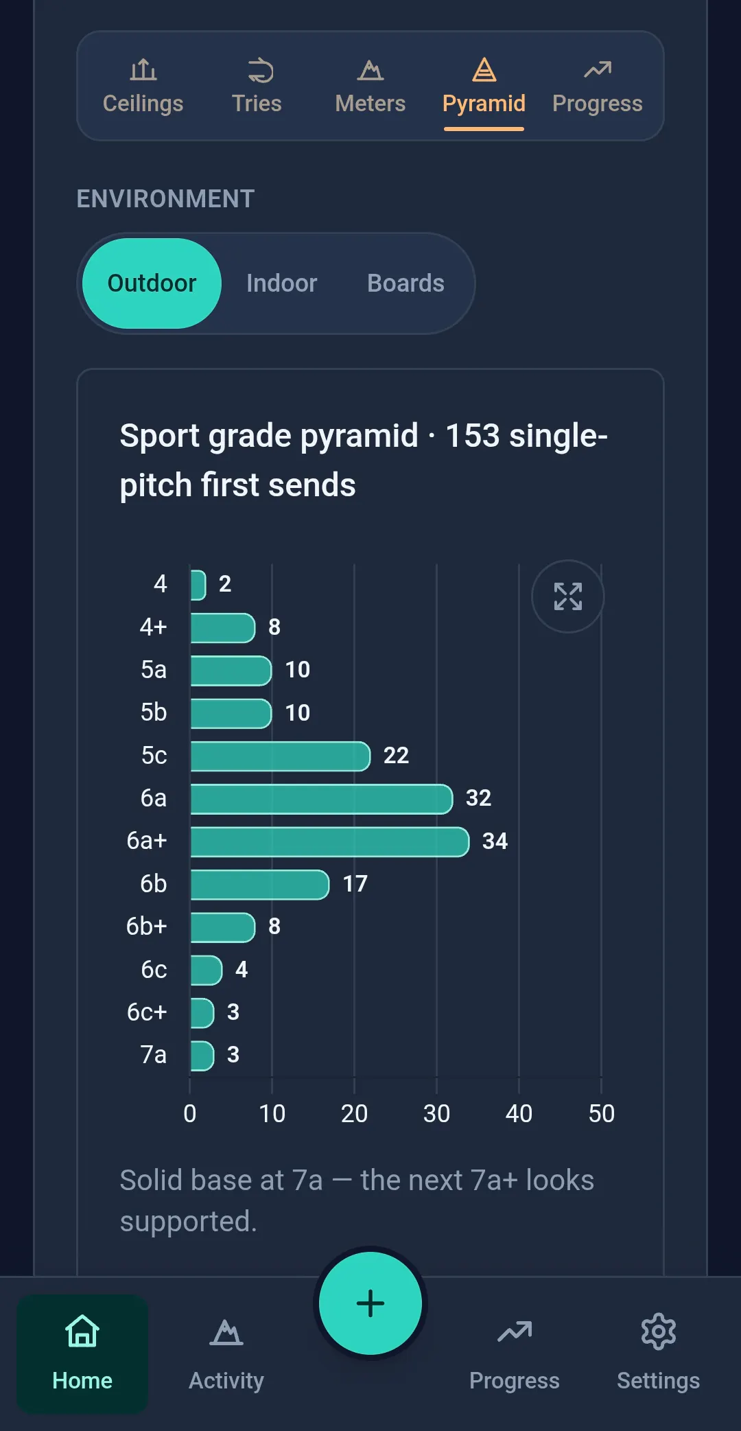This screenshot has height=1431, width=741.
Task: Select Outdoor environment
Action: point(152,283)
